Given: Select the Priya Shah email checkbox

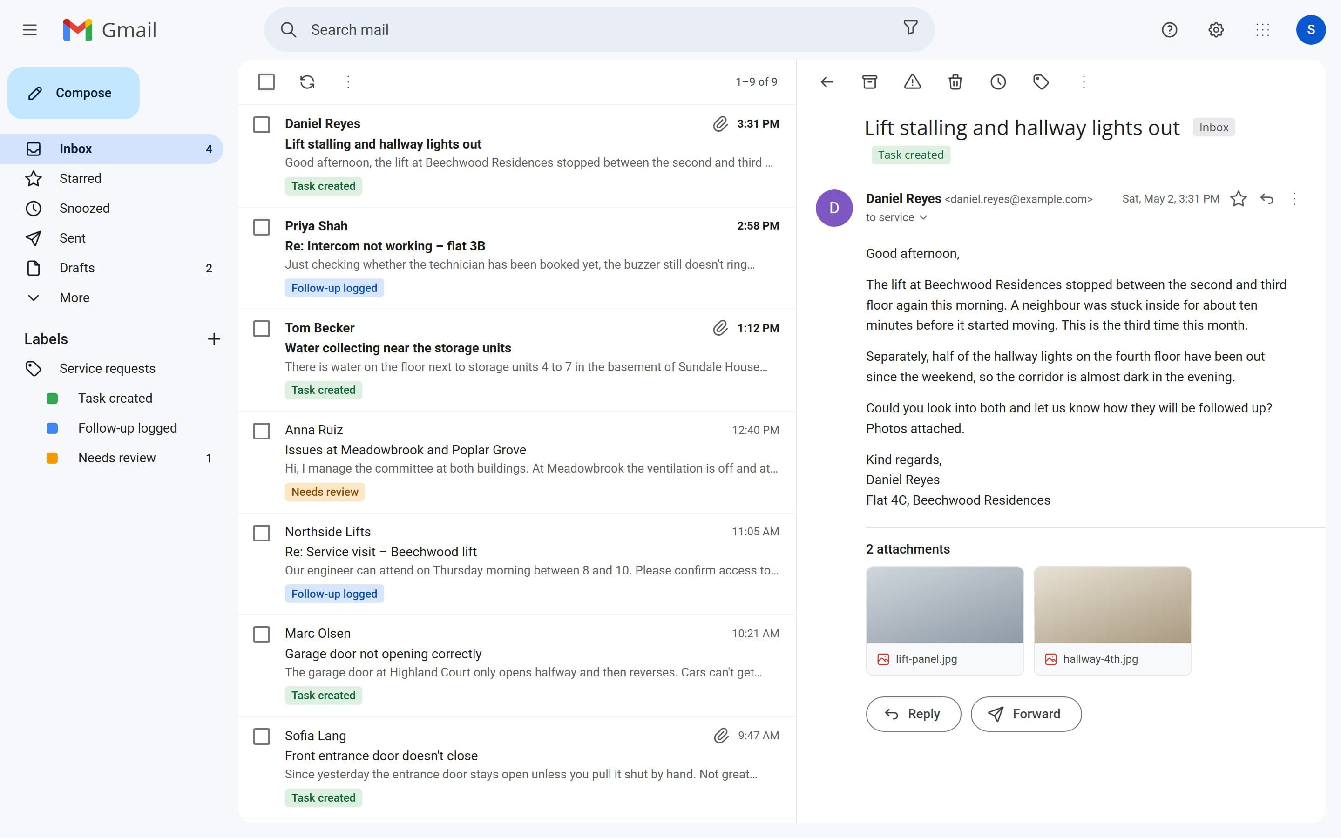Looking at the screenshot, I should tap(262, 227).
